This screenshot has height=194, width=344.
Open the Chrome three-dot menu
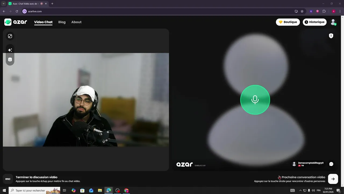pyautogui.click(x=340, y=11)
